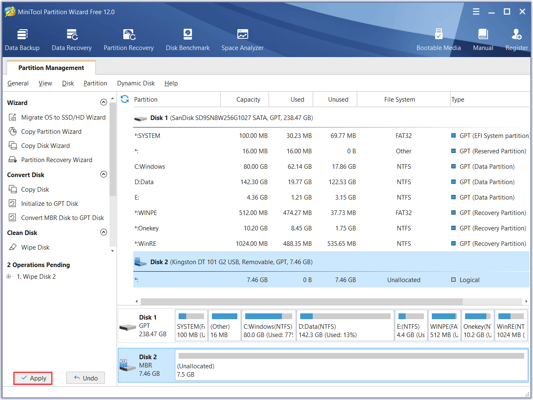Screen dimensions: 533x400
Task: Expand the Wipe Disk 2 pending operation
Action: [x=9, y=276]
